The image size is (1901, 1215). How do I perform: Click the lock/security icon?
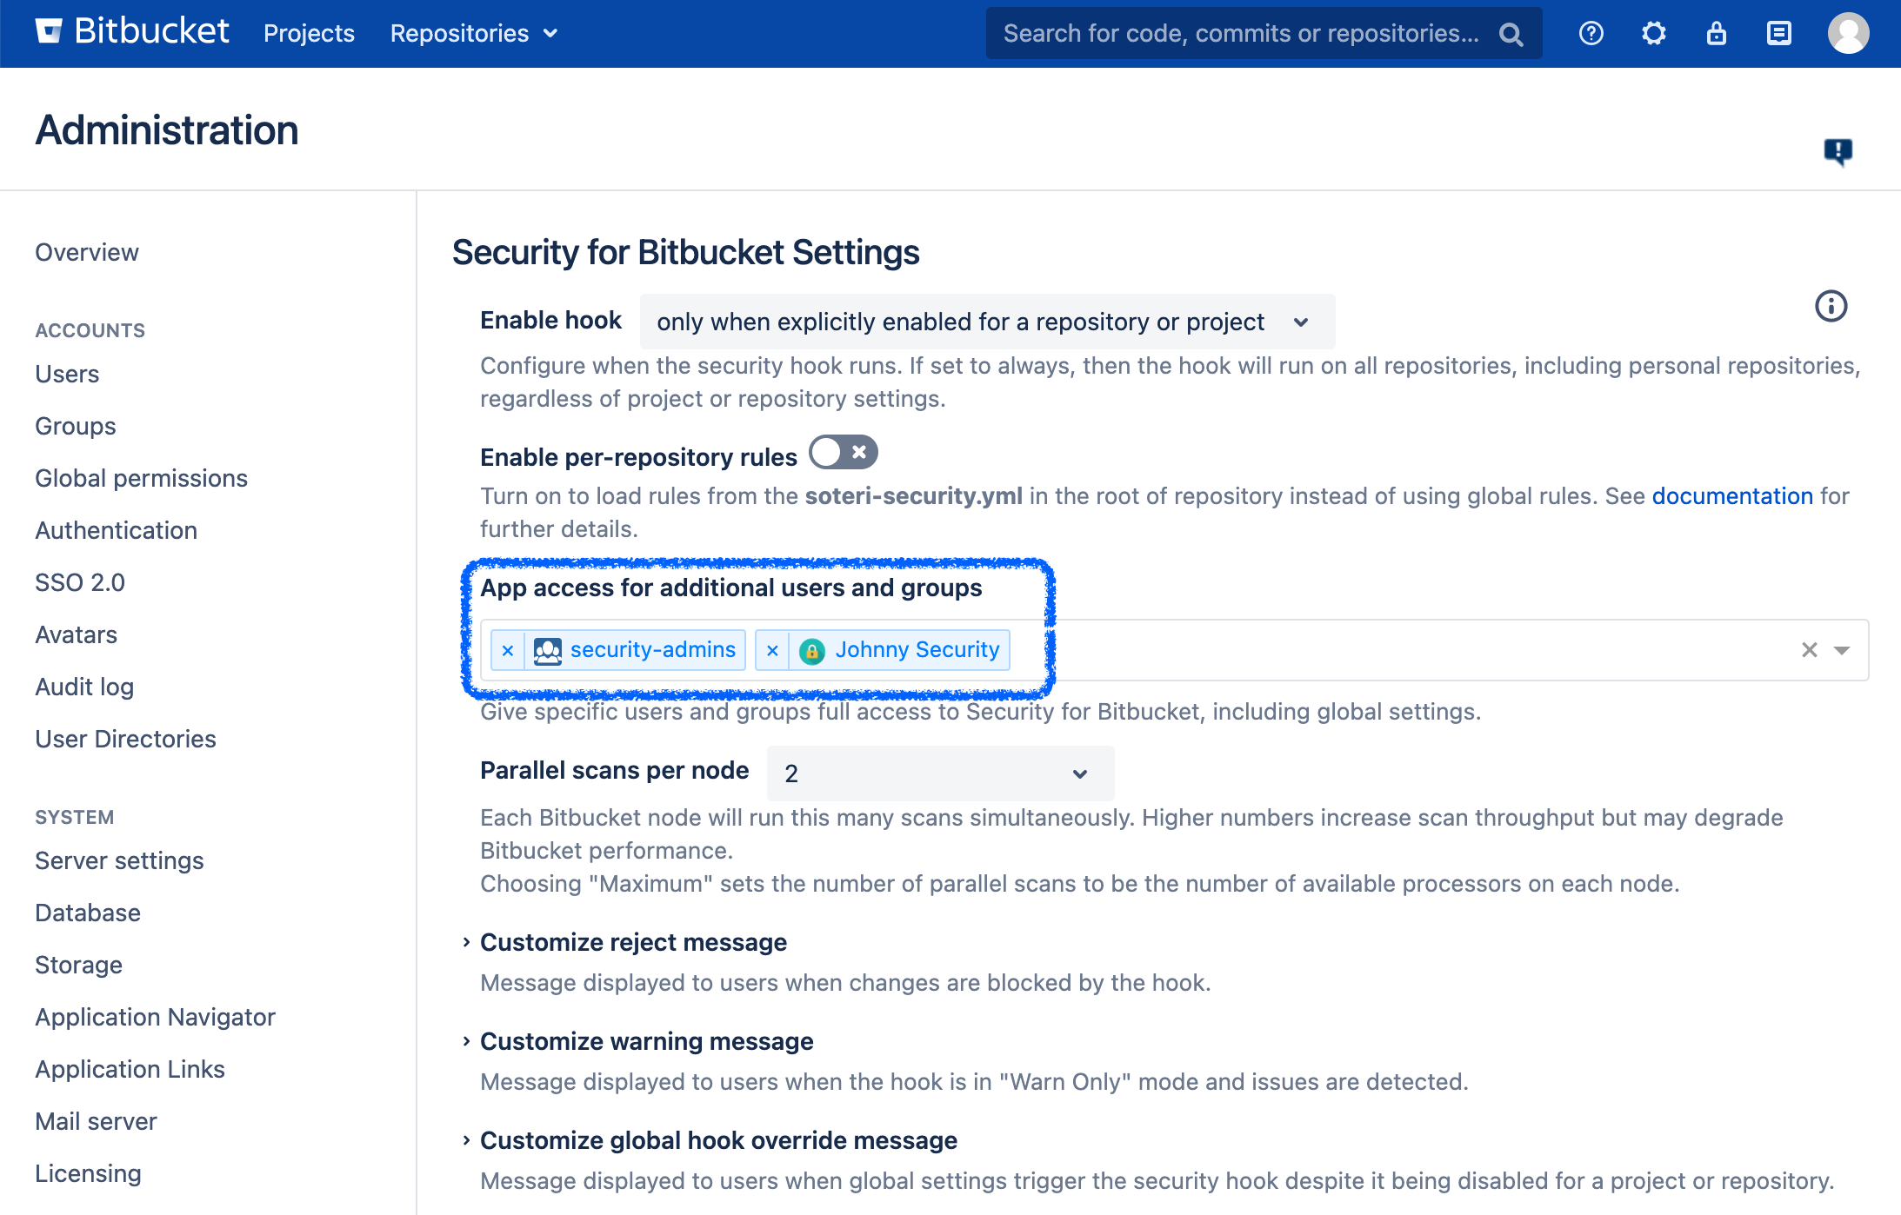tap(1715, 33)
